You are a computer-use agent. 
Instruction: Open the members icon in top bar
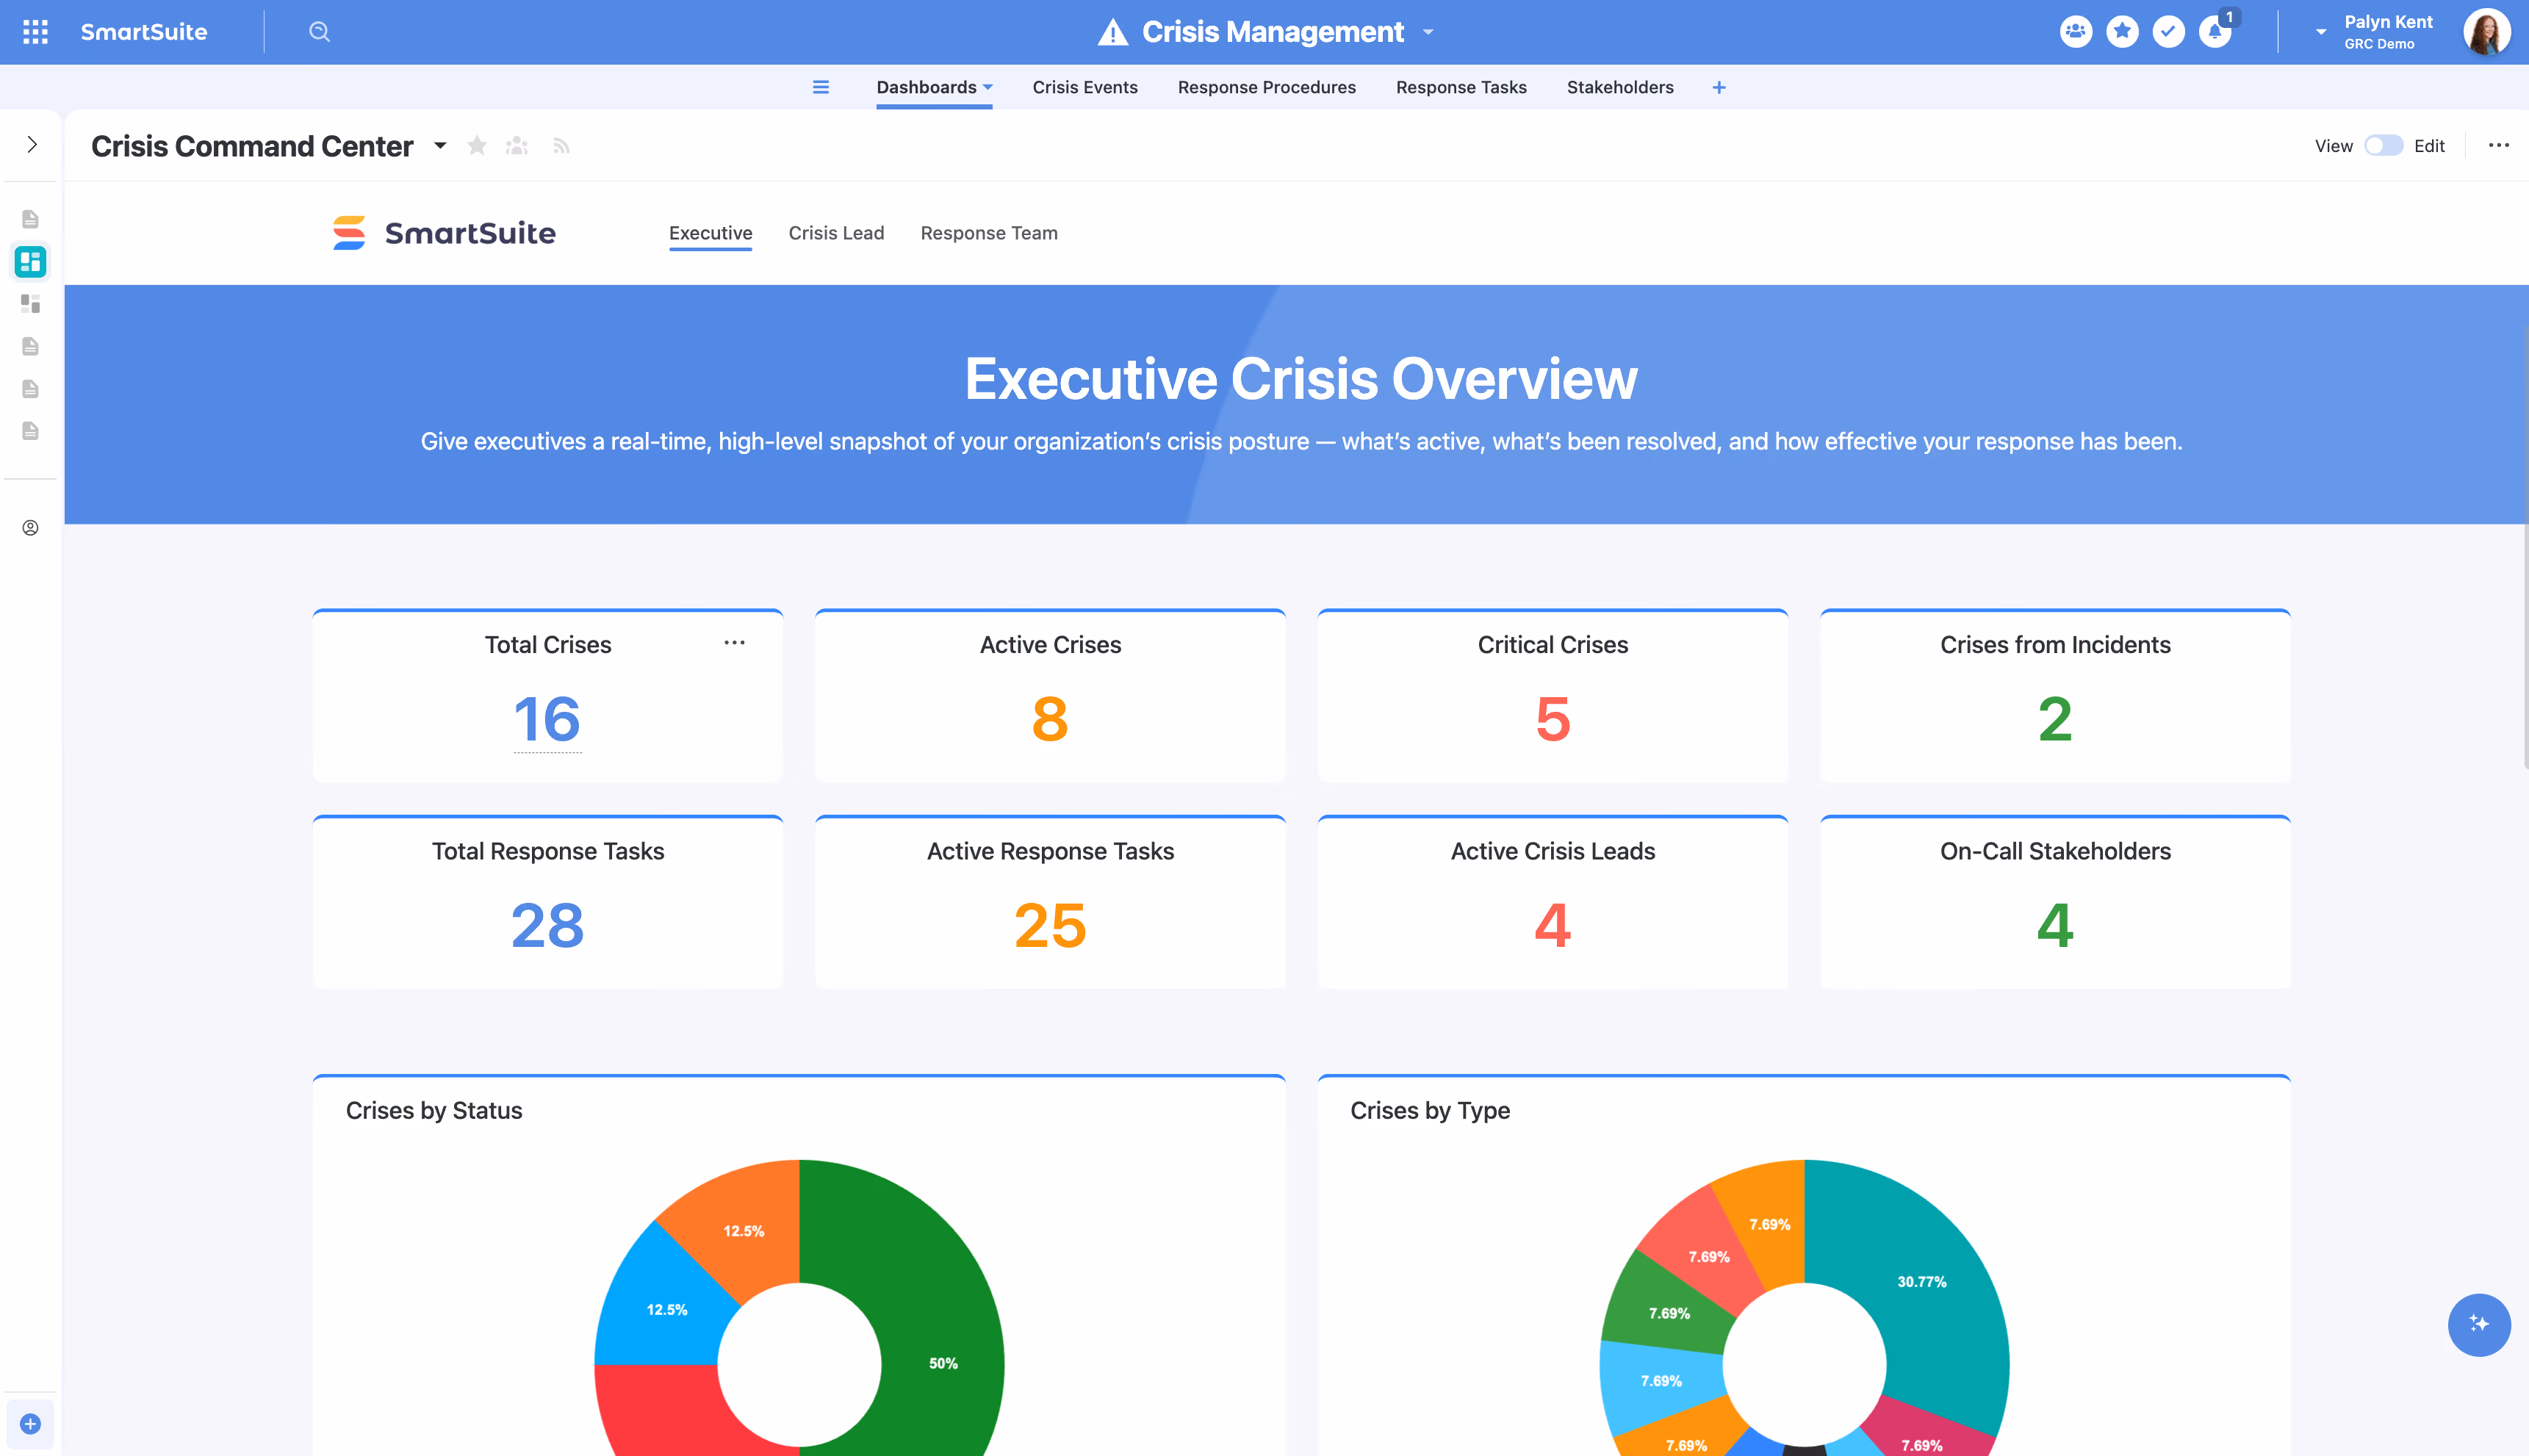(x=2076, y=32)
